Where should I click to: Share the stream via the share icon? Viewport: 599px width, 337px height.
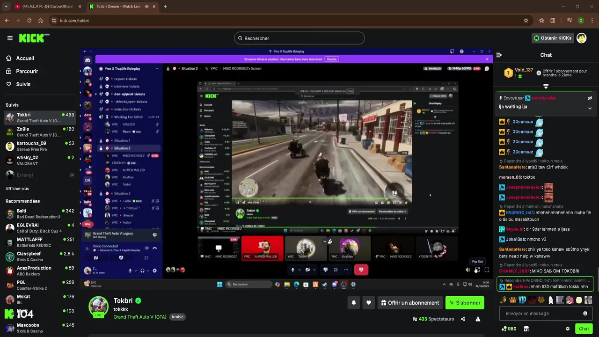point(463,319)
